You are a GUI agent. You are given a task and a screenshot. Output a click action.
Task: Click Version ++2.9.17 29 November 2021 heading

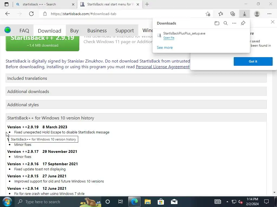click(x=42, y=151)
